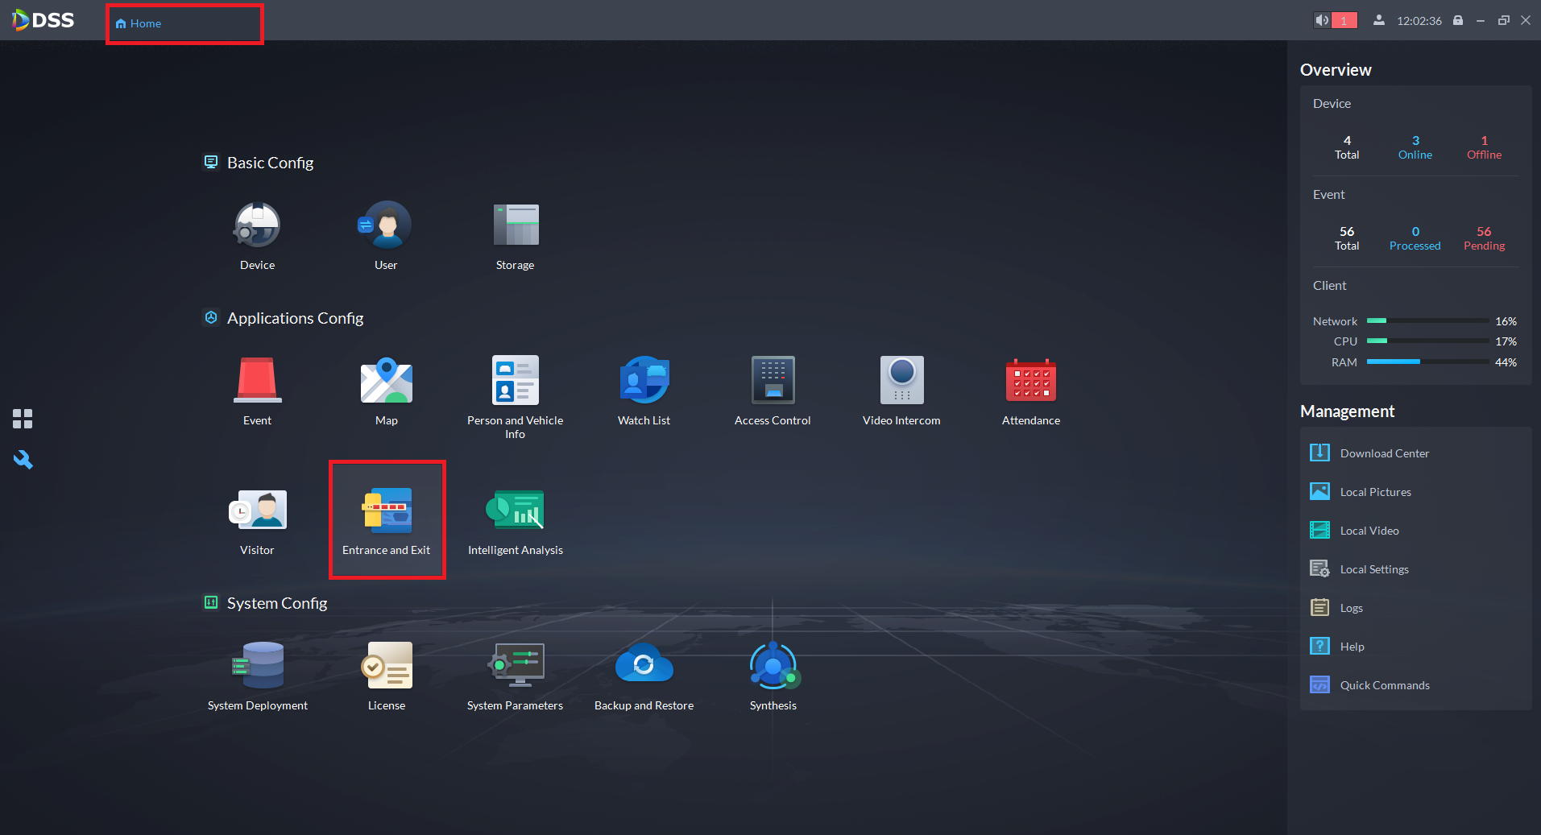Open the Device configuration icon
This screenshot has width=1541, height=835.
click(257, 225)
